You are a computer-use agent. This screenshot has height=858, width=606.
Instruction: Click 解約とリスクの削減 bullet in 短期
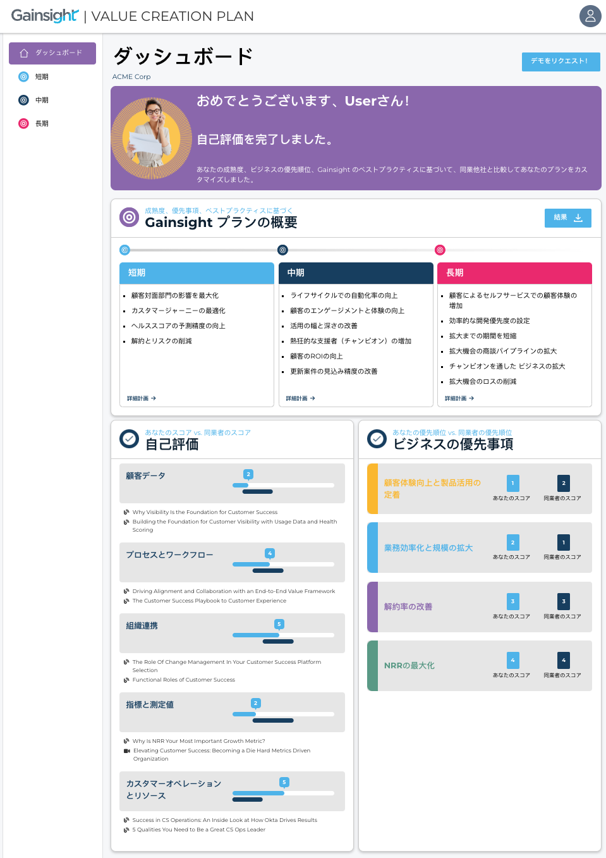point(162,341)
